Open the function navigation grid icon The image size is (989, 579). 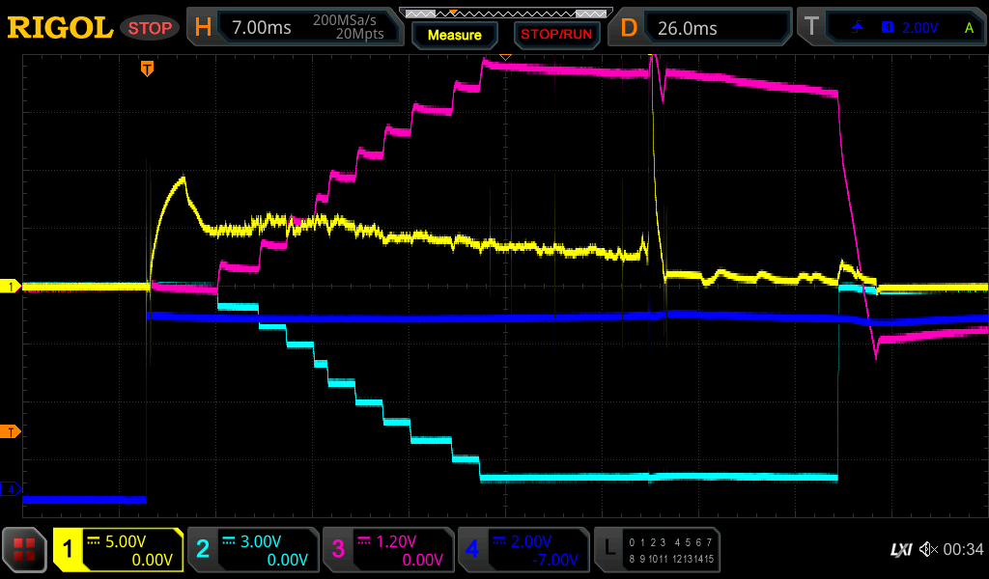click(26, 550)
